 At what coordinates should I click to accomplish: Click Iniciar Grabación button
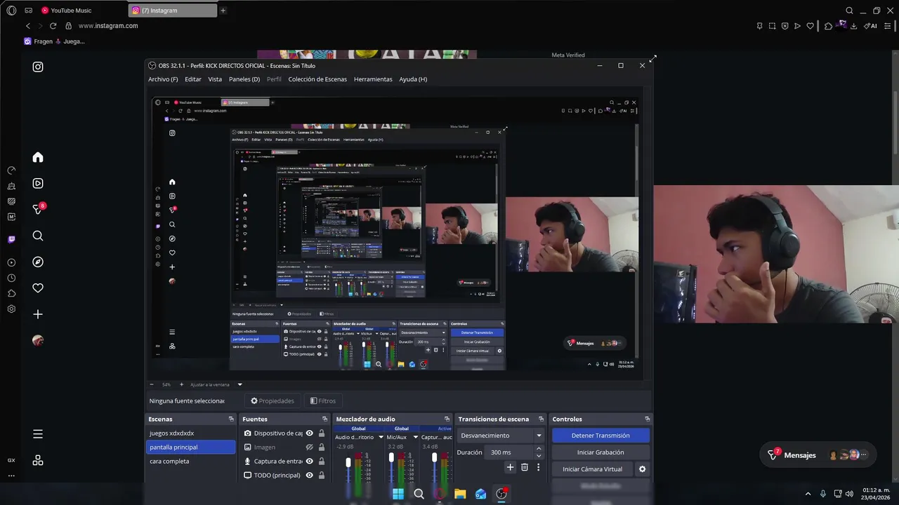tap(601, 452)
